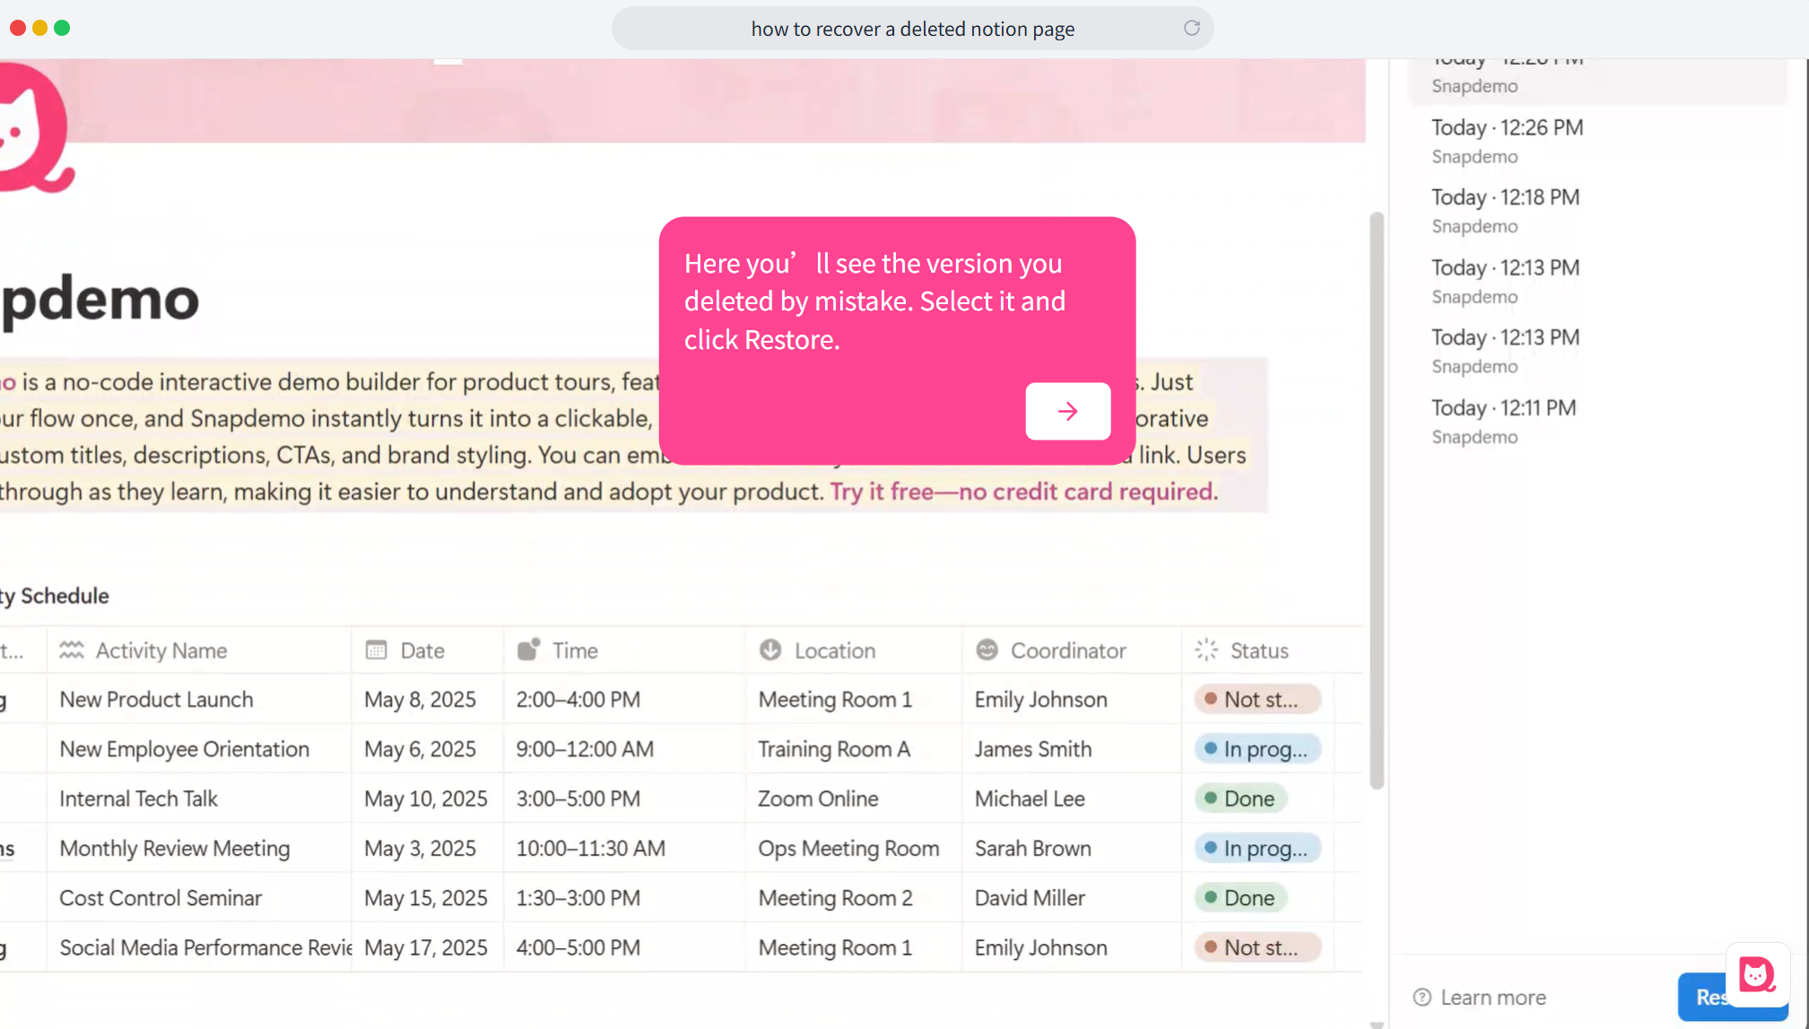Click the Location column icon
Viewport: 1809px width, 1029px height.
point(770,650)
